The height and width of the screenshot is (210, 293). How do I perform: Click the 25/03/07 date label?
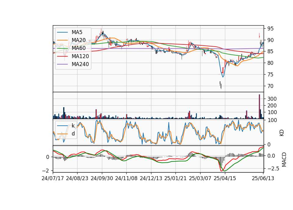click(200, 178)
